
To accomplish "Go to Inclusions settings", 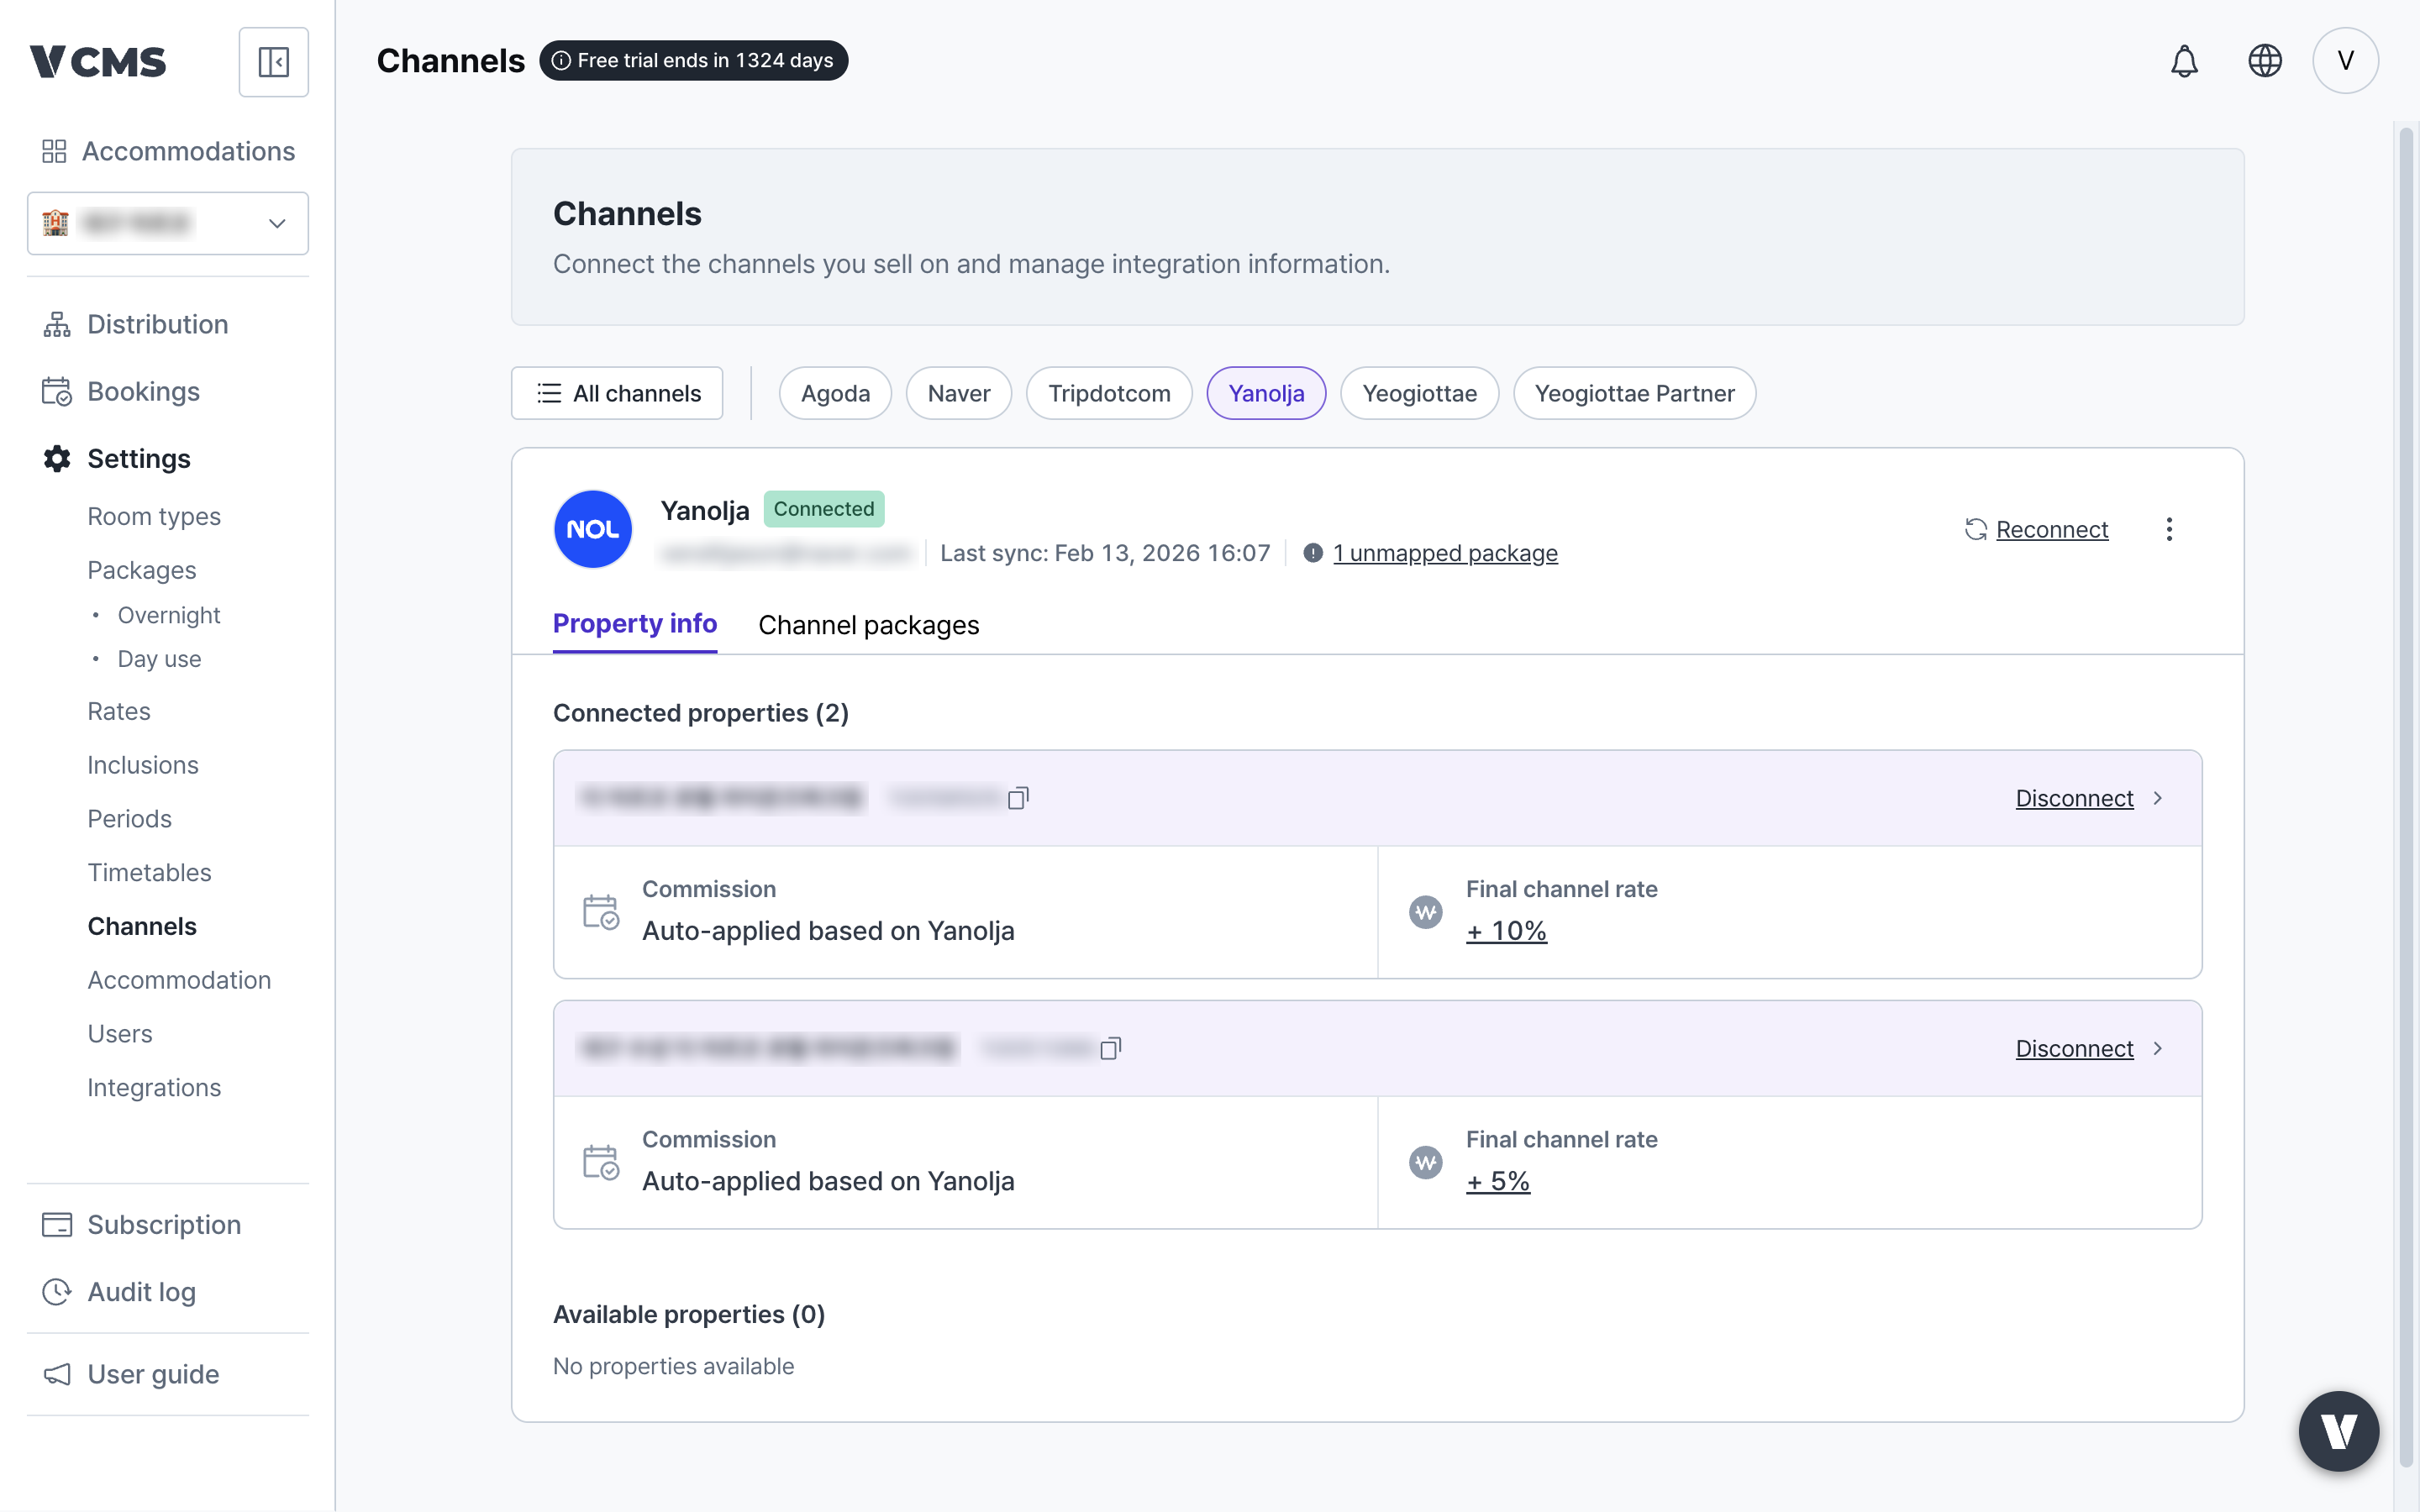I will 143,765.
